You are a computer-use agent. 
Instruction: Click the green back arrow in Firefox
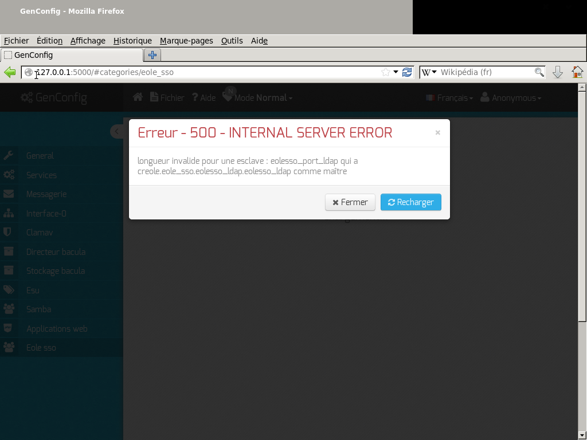(10, 72)
